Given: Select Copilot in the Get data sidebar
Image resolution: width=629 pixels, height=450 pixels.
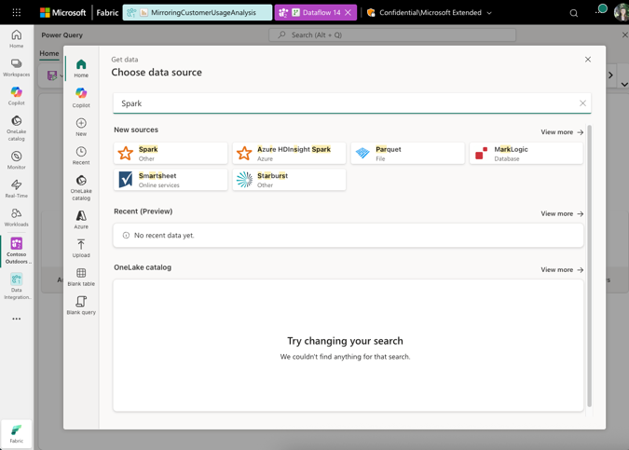Looking at the screenshot, I should tap(81, 98).
